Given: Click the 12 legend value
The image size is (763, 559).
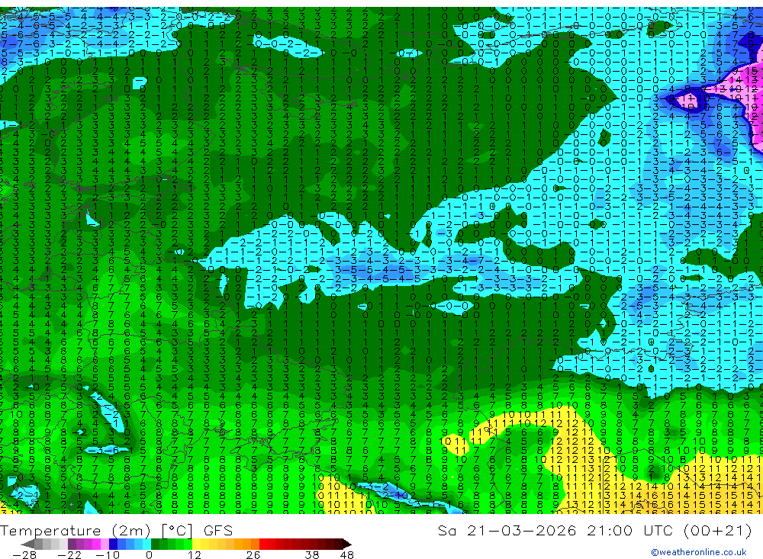Looking at the screenshot, I should click(195, 555).
